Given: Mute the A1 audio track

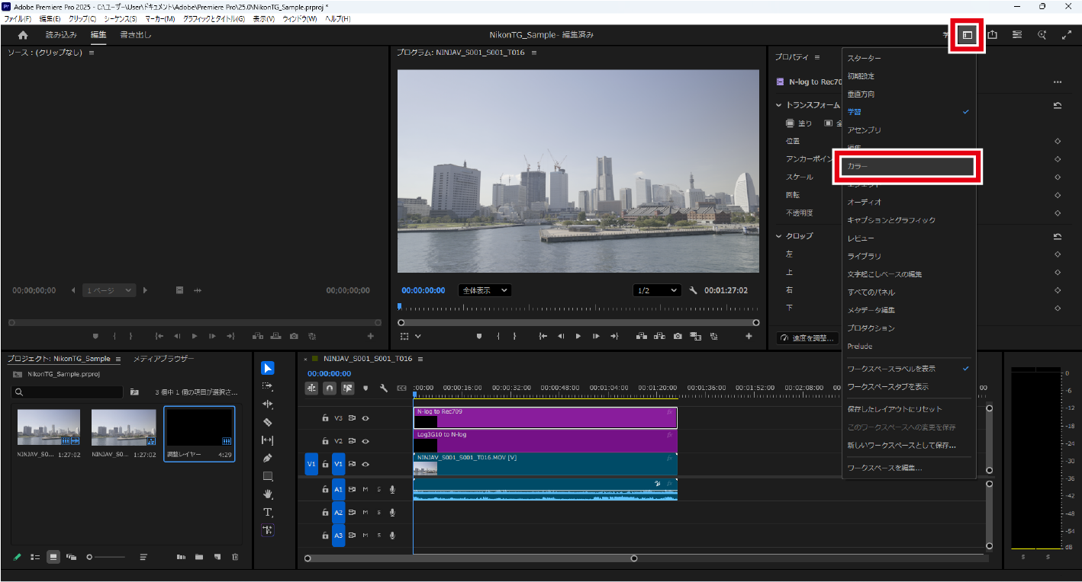Looking at the screenshot, I should coord(365,490).
